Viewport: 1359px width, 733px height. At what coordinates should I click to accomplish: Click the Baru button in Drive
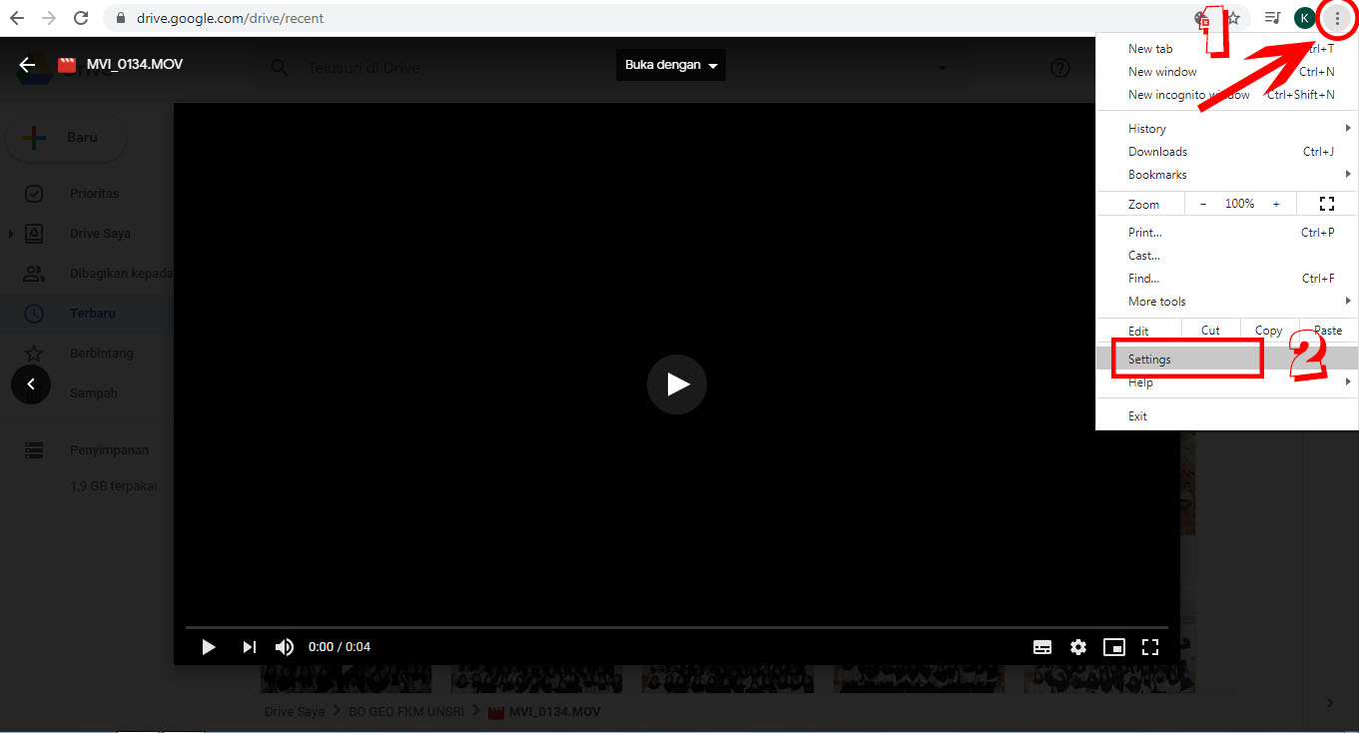[66, 138]
